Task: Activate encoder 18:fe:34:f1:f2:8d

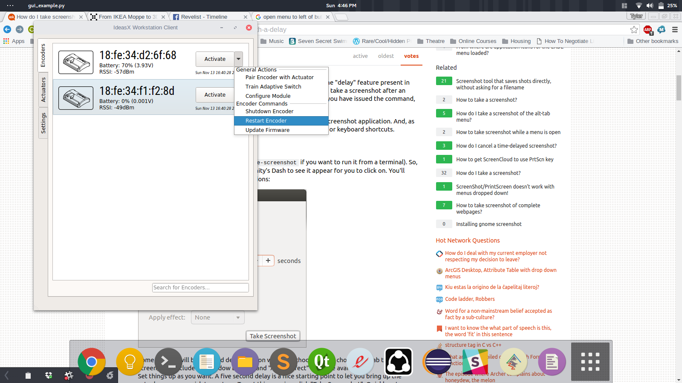Action: coord(215,95)
